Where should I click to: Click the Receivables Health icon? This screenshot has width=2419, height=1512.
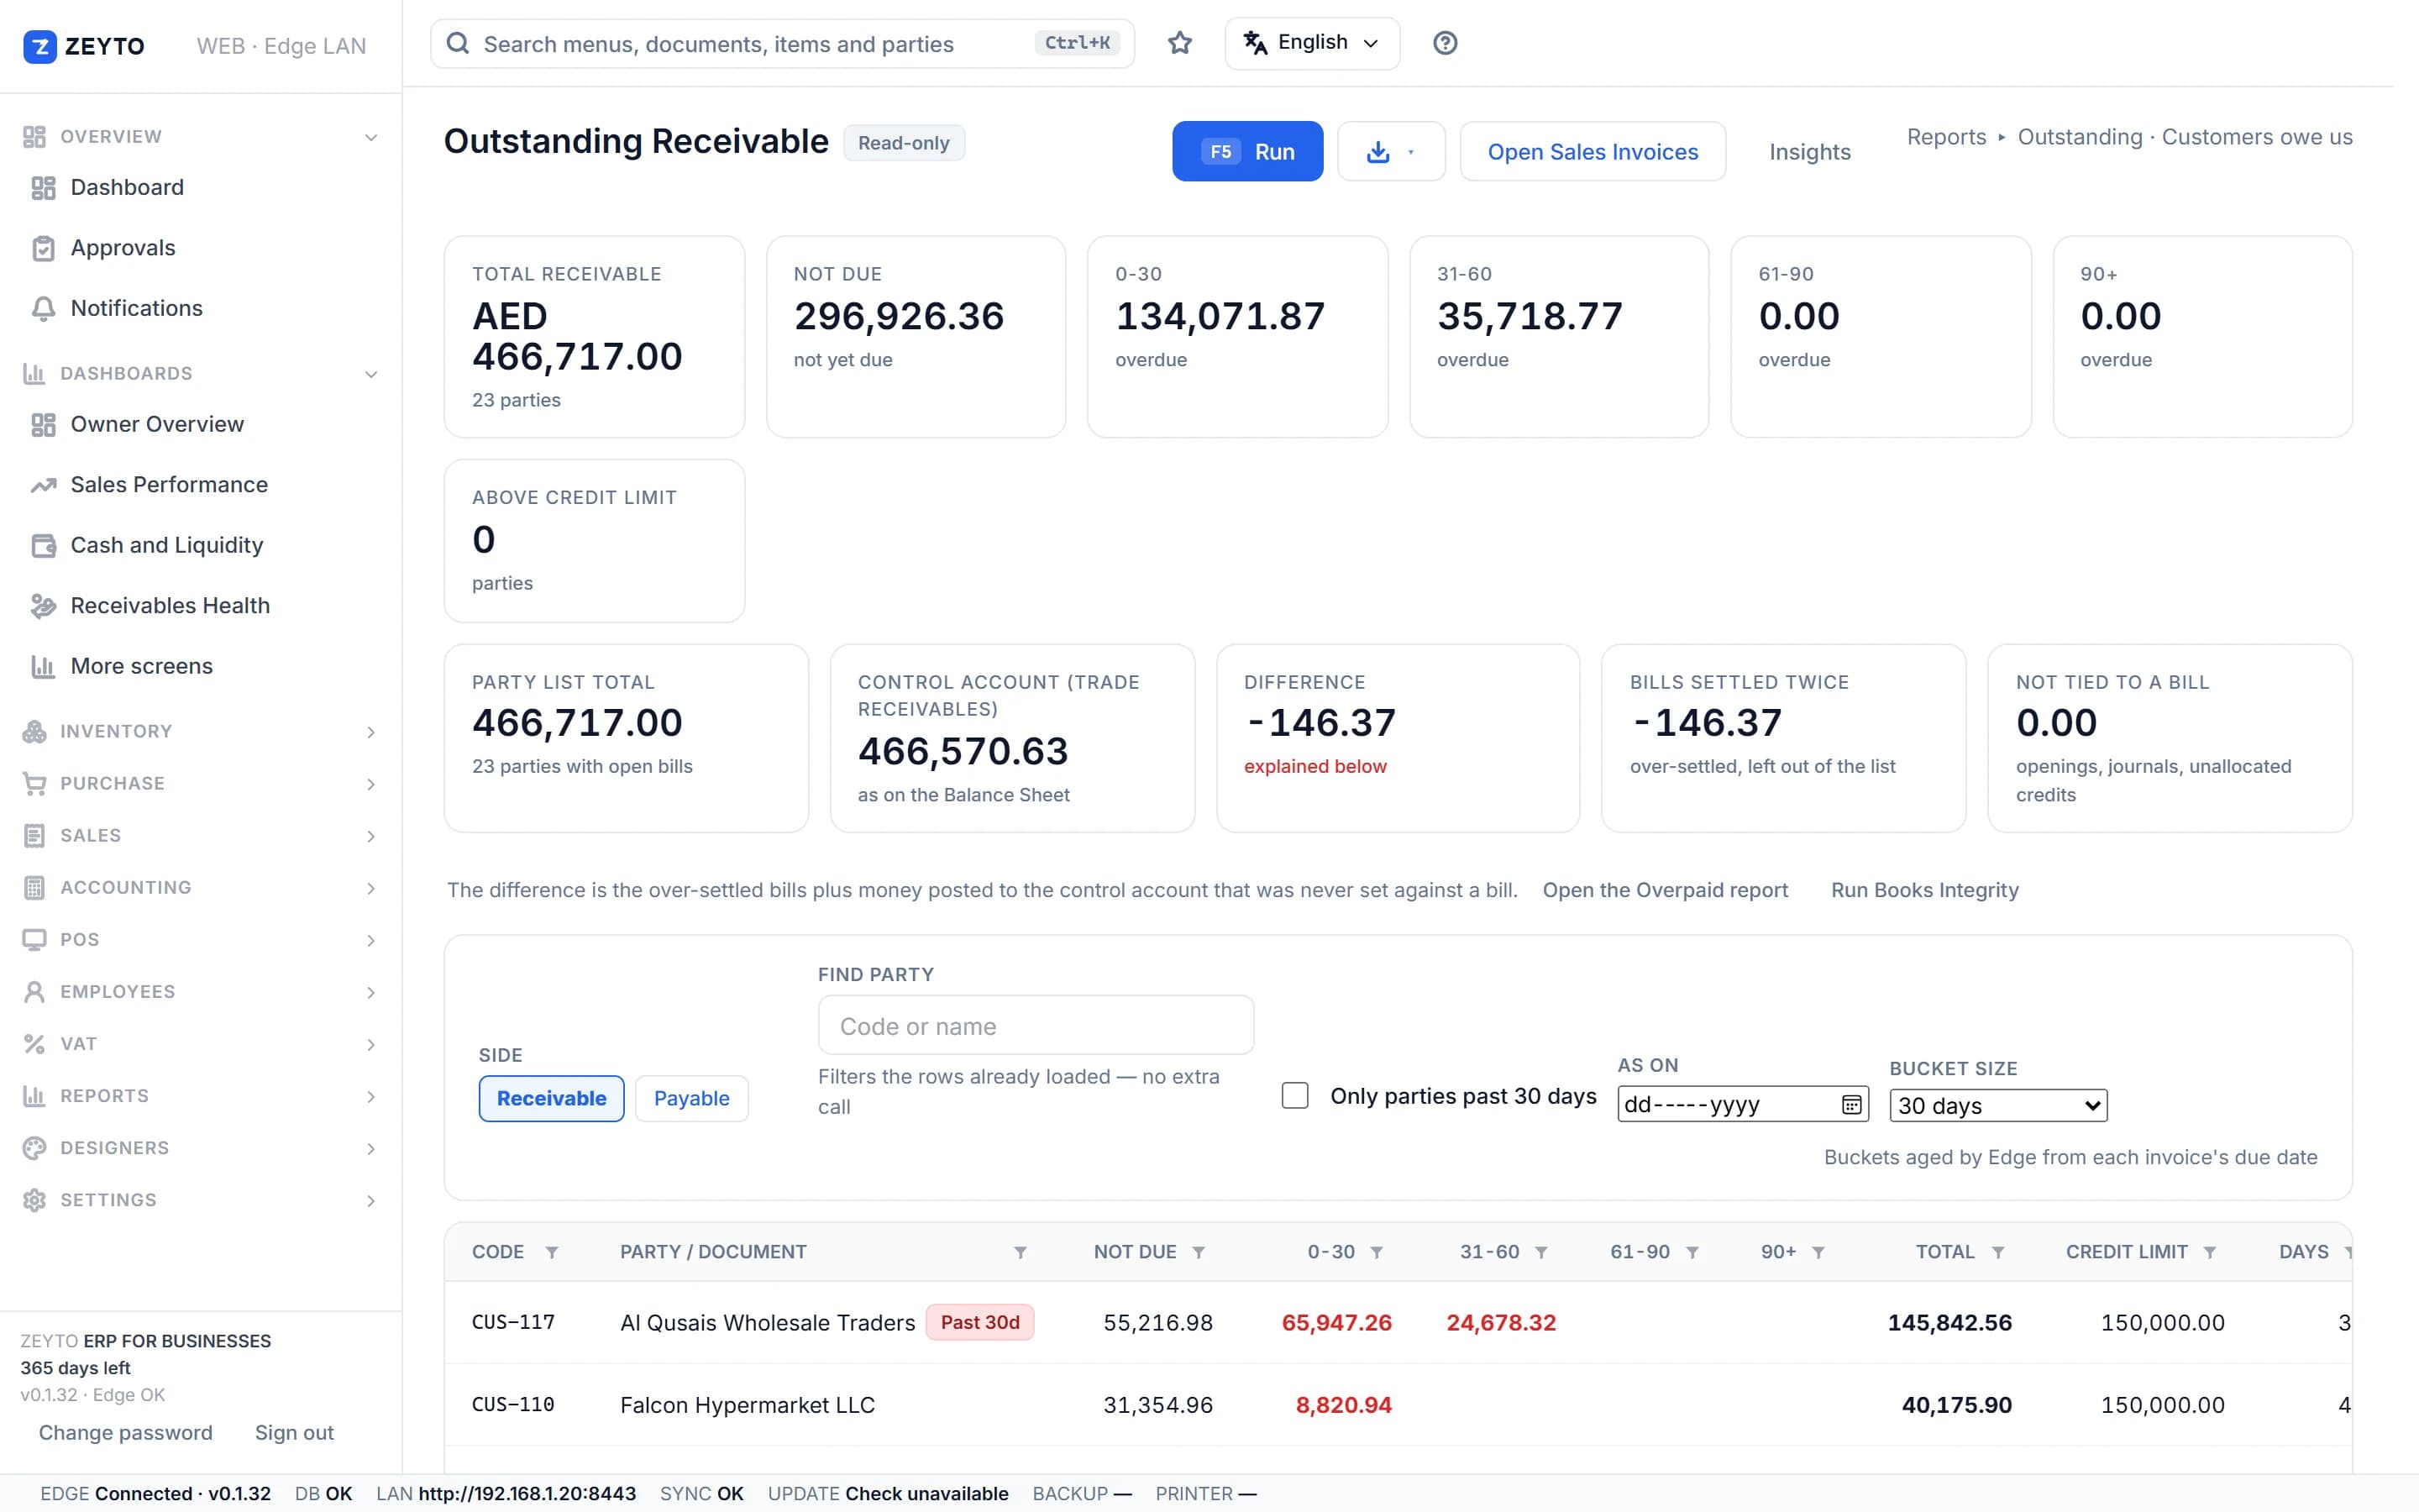coord(43,606)
